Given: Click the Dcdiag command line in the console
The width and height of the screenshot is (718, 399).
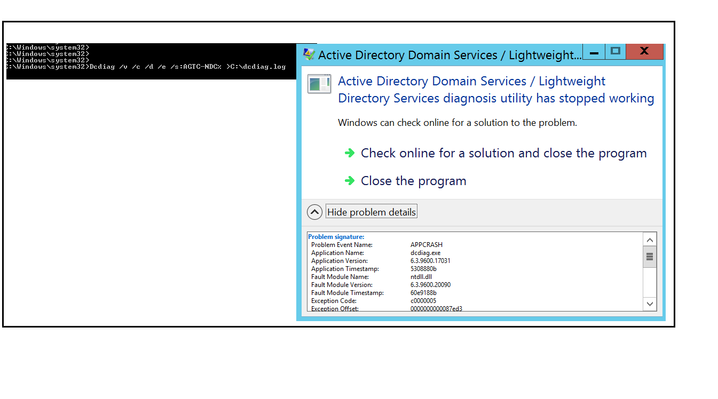Looking at the screenshot, I should click(x=149, y=67).
